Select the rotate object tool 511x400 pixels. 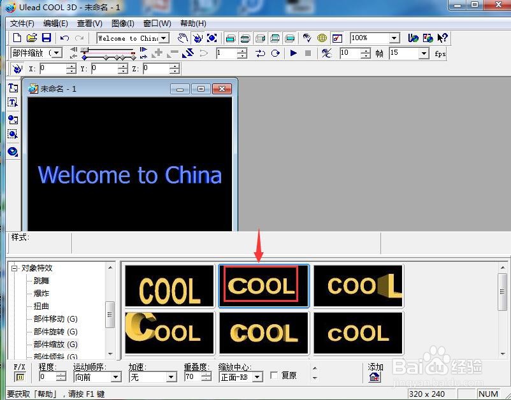tap(197, 38)
